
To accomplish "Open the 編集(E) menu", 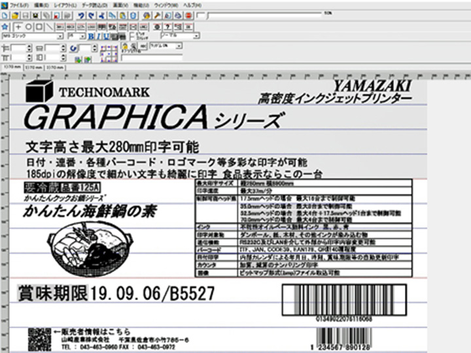I will (41, 5).
